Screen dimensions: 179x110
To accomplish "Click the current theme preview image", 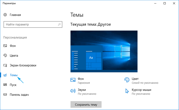I will 104,51.
